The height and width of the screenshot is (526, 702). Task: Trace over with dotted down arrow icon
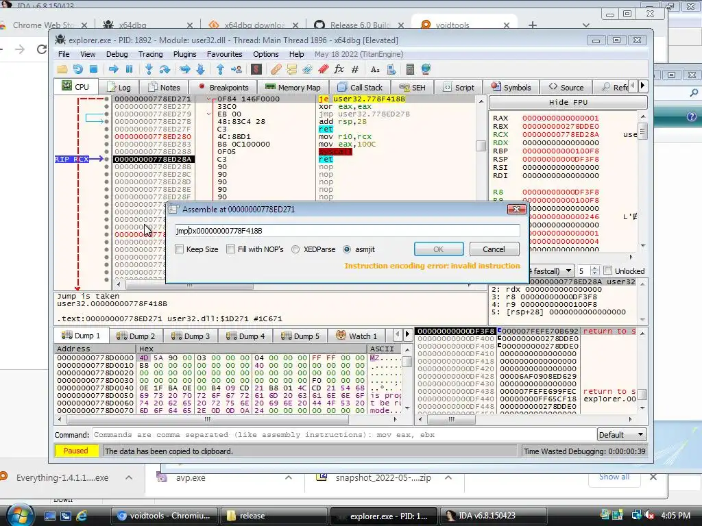coord(201,69)
